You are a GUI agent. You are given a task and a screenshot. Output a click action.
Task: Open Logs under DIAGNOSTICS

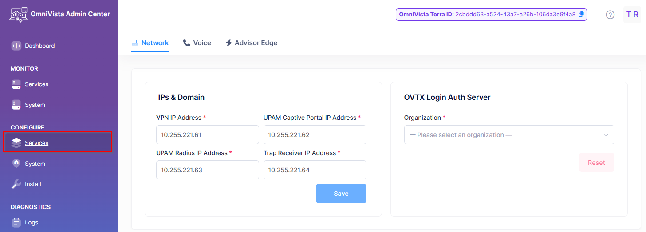59,222
